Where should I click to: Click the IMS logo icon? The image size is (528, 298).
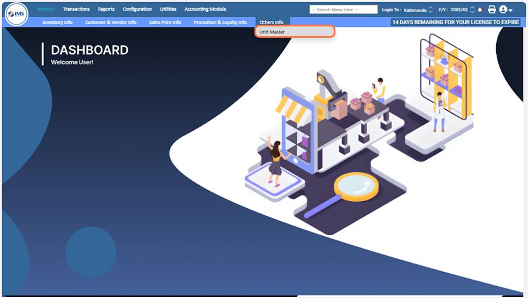(x=16, y=14)
